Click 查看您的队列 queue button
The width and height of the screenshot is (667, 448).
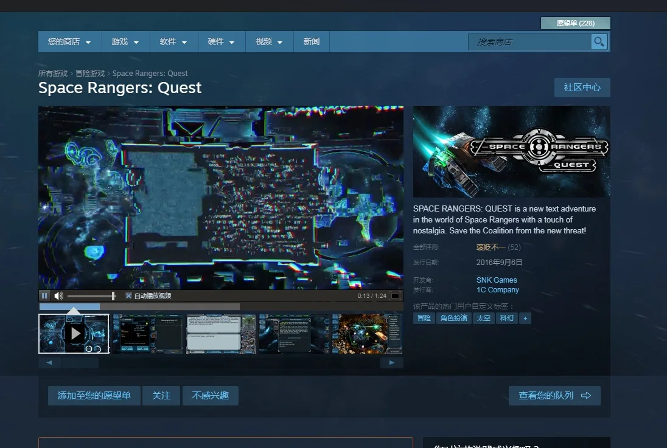pyautogui.click(x=554, y=396)
